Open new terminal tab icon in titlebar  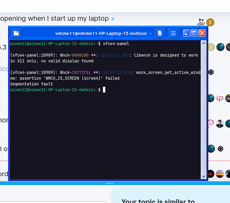point(16,33)
